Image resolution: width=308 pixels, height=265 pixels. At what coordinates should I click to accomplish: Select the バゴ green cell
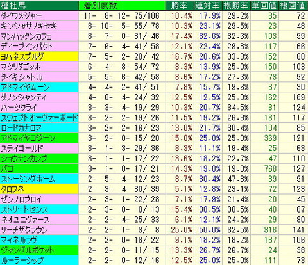(x=39, y=169)
